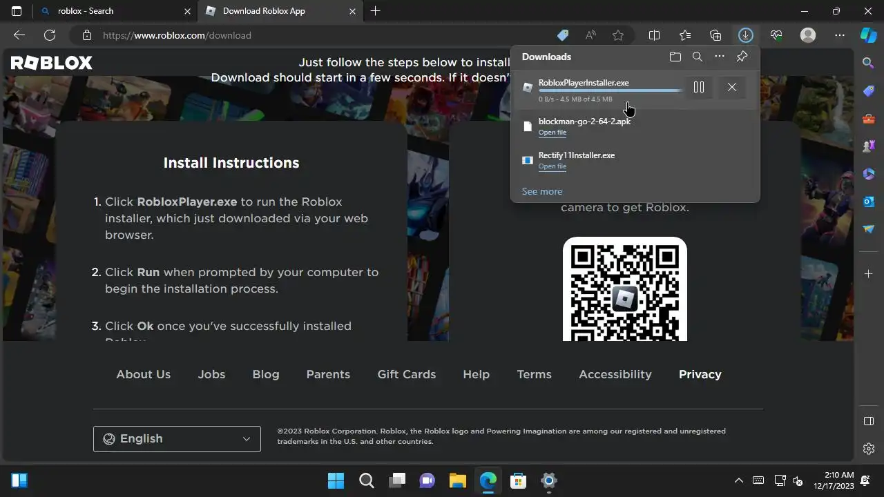Select blockman-go-2-64-2.apk file name
884x497 pixels.
(584, 121)
